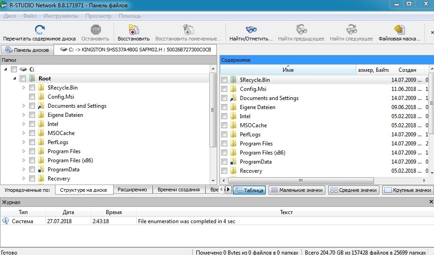Click the MSOCache folder icon in tree

[x=41, y=133]
